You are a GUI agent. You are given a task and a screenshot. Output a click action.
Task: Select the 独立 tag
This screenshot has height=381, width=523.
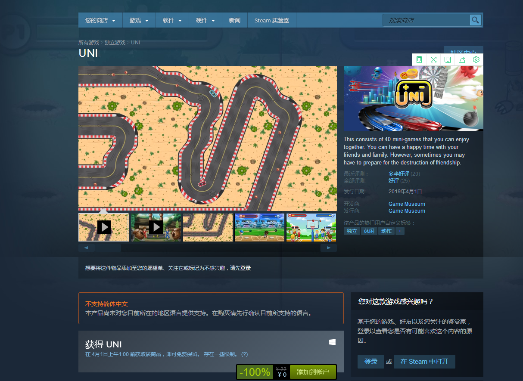point(352,231)
